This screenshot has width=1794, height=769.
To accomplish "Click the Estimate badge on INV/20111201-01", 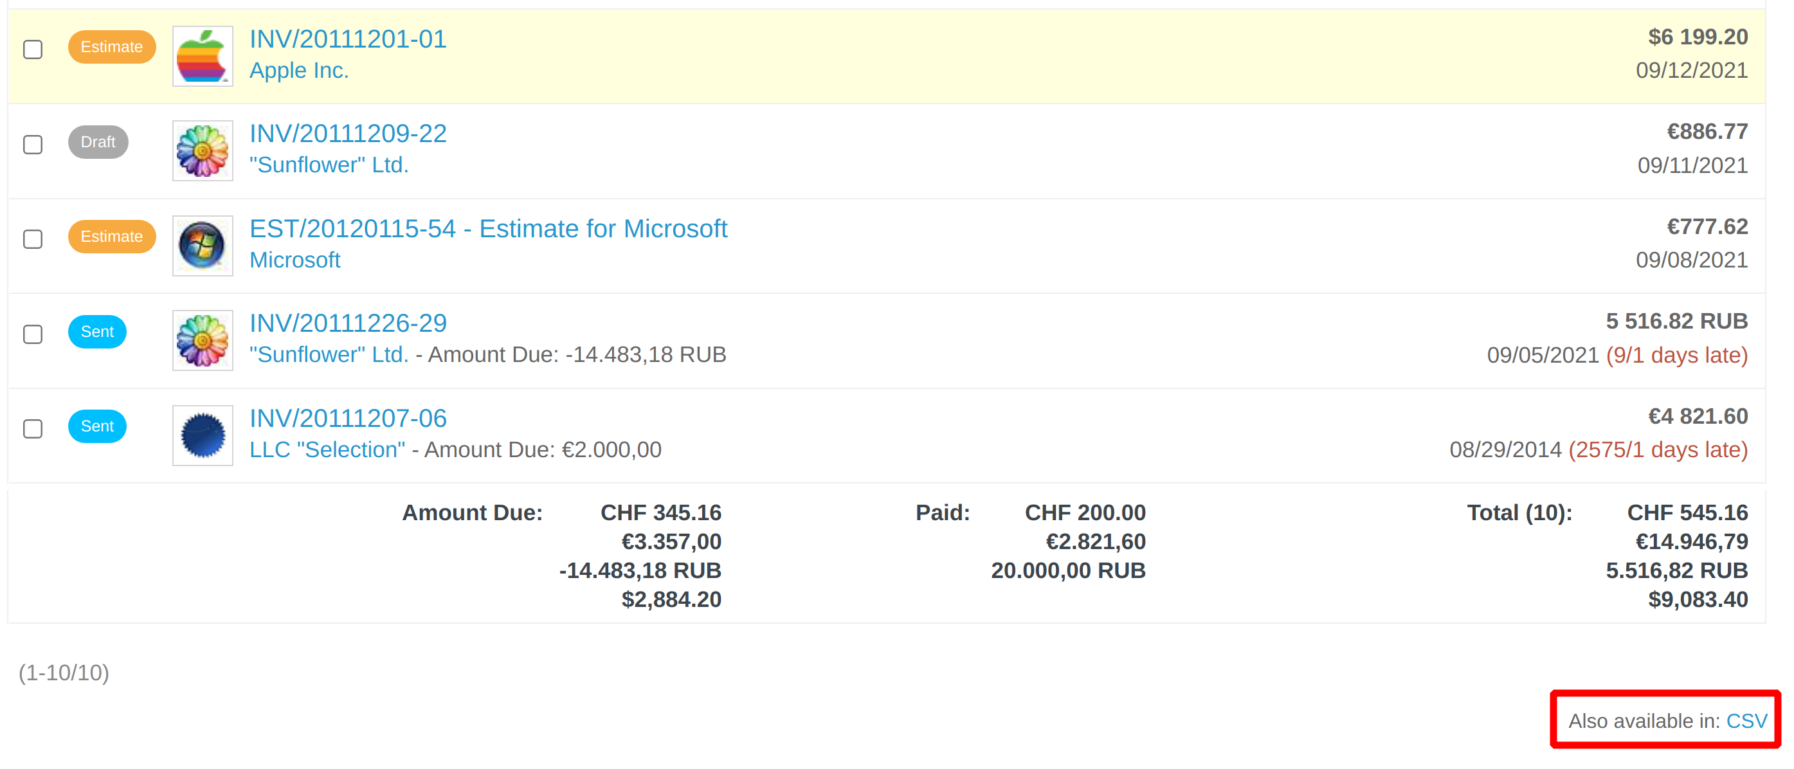I will [111, 47].
